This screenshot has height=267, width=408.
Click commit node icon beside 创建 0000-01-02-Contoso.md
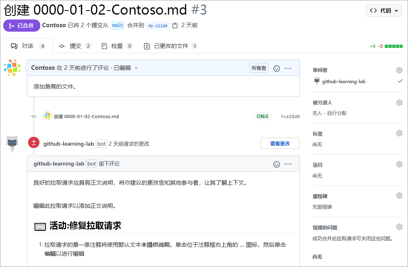[34, 116]
